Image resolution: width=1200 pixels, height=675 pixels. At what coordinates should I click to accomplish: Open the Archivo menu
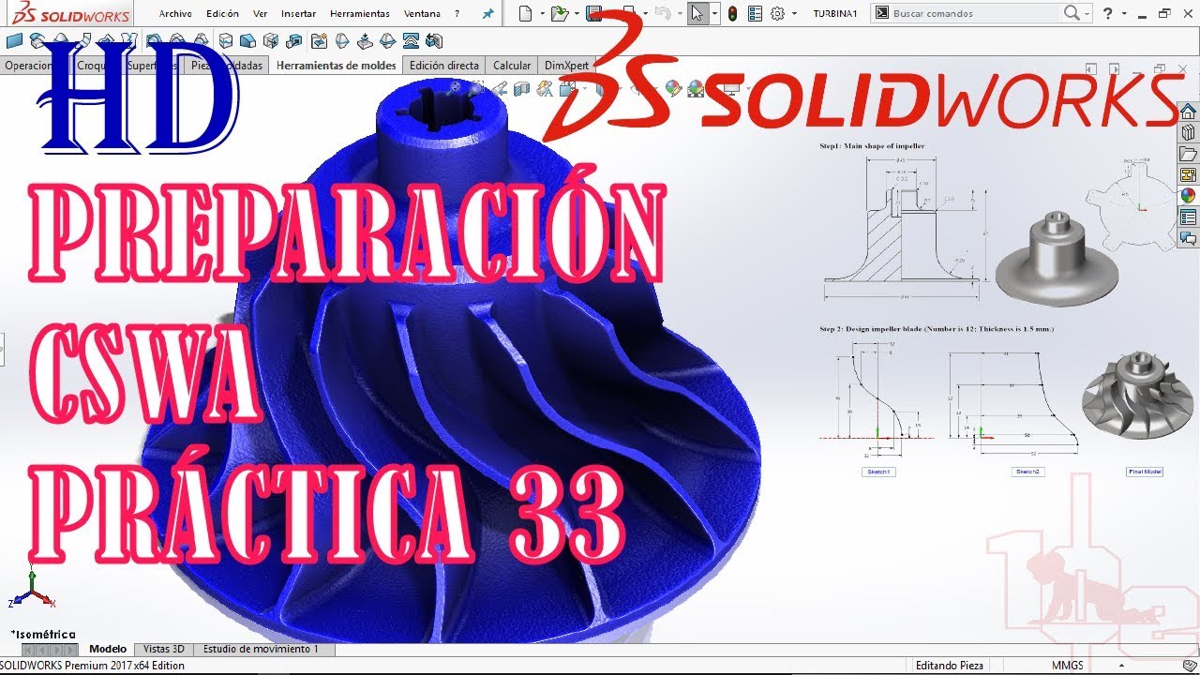(175, 14)
